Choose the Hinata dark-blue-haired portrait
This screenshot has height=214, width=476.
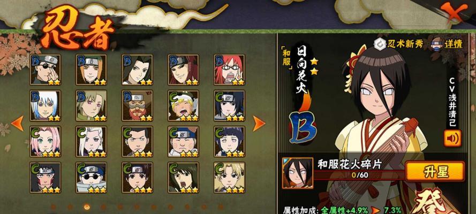coord(229,142)
